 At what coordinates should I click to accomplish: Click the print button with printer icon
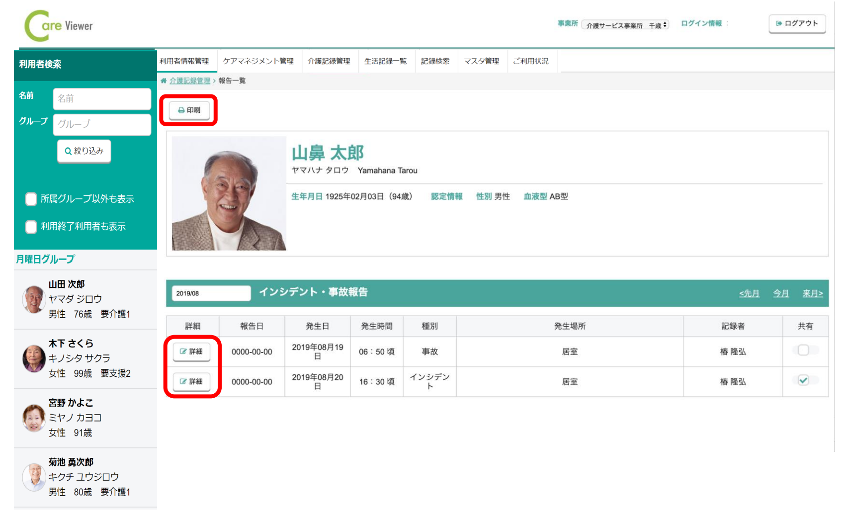(x=189, y=110)
